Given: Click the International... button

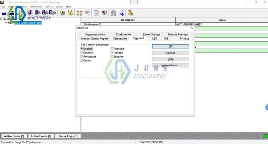Looking at the screenshot, I should point(171,65).
